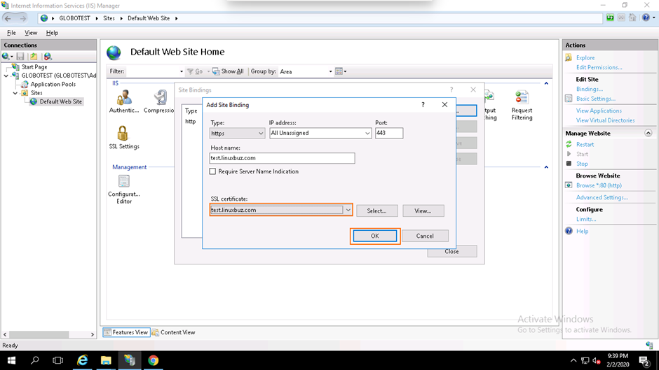The height and width of the screenshot is (370, 659).
Task: Click the Basic Settings... link
Action: (595, 99)
